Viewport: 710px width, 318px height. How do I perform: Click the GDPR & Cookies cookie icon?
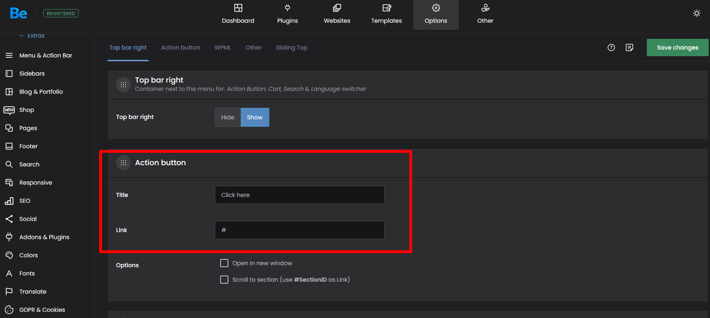pyautogui.click(x=9, y=310)
